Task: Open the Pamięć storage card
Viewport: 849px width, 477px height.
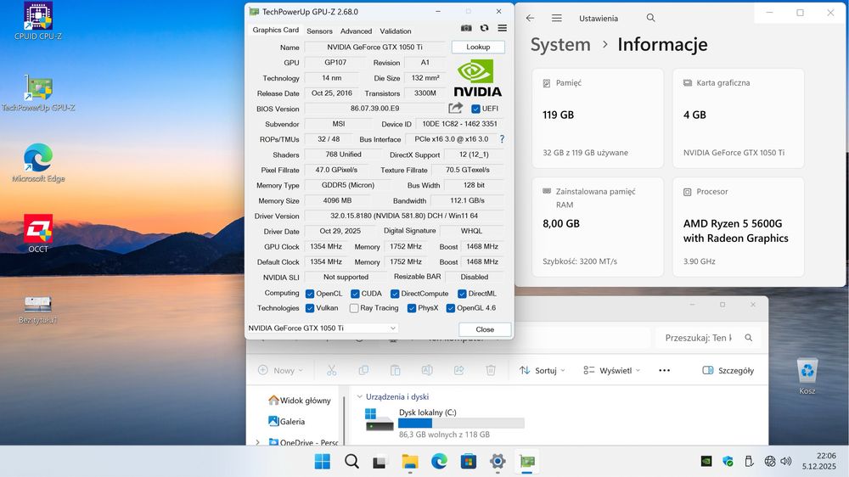Action: 598,118
